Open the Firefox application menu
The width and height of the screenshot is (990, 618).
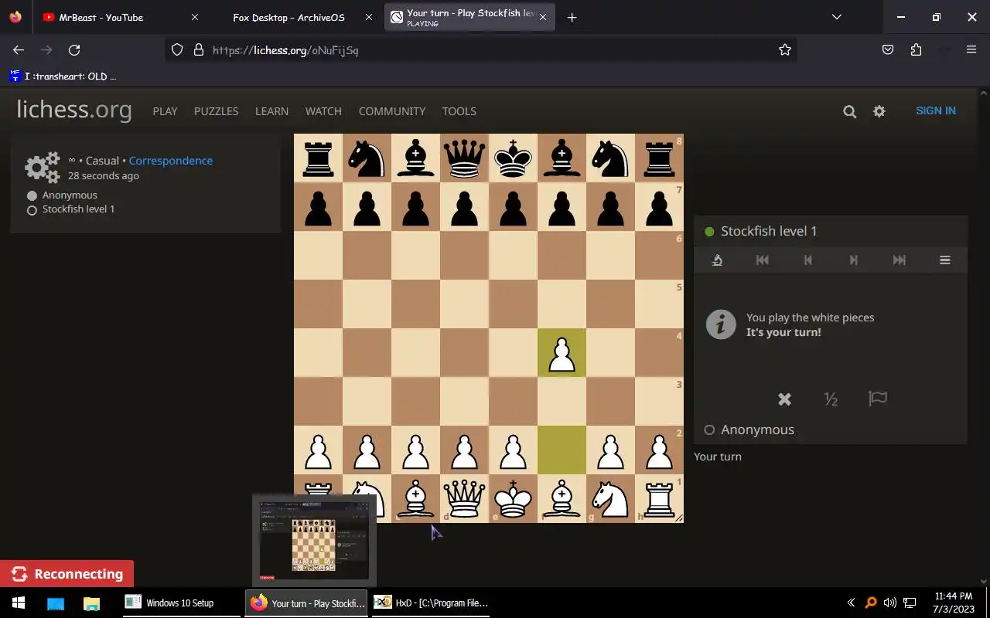pyautogui.click(x=971, y=49)
